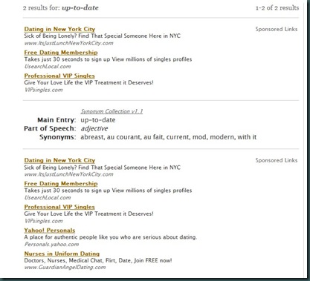Screen dimensions: 310x281
Task: Open the lower Dating in New York City ad
Action: [59, 160]
